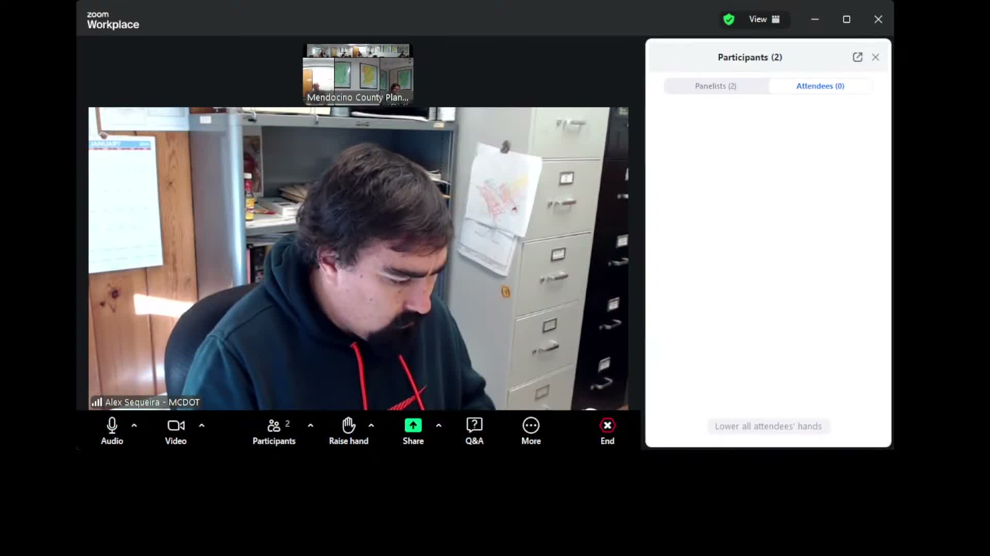The width and height of the screenshot is (990, 556).
Task: Click the green encryption shield icon
Action: click(729, 20)
